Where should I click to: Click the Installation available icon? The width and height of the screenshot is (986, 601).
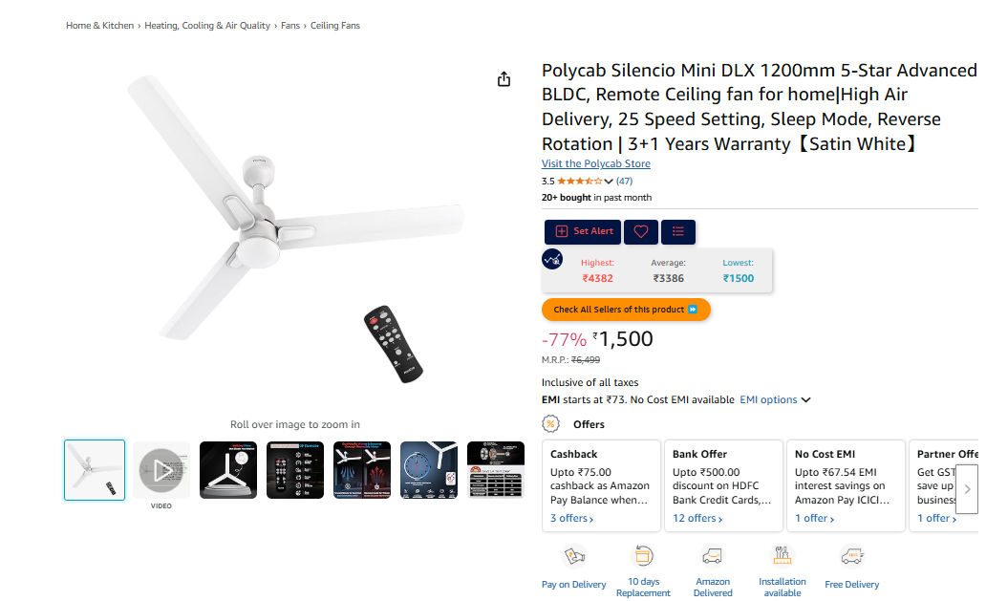pos(782,556)
